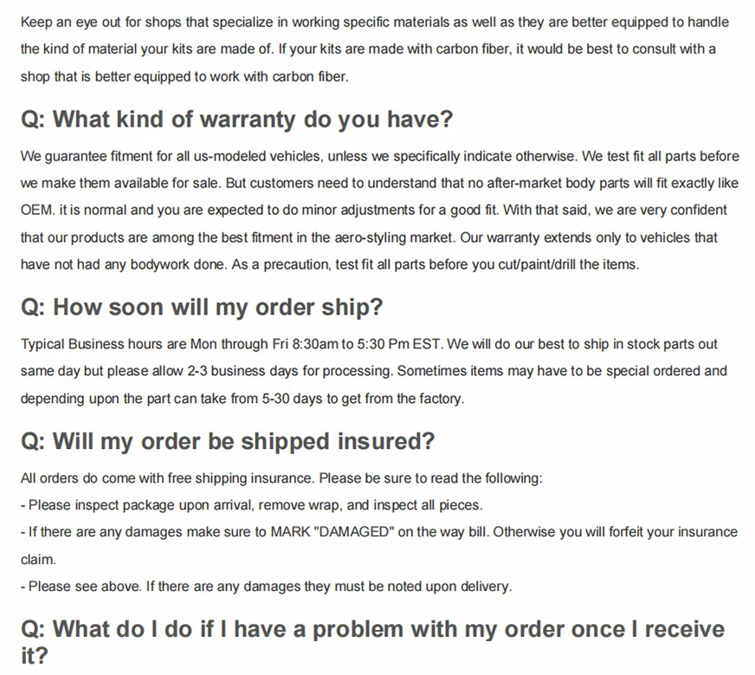755x675 pixels.
Task: Click the 'EST' time zone text
Action: pyautogui.click(x=428, y=344)
